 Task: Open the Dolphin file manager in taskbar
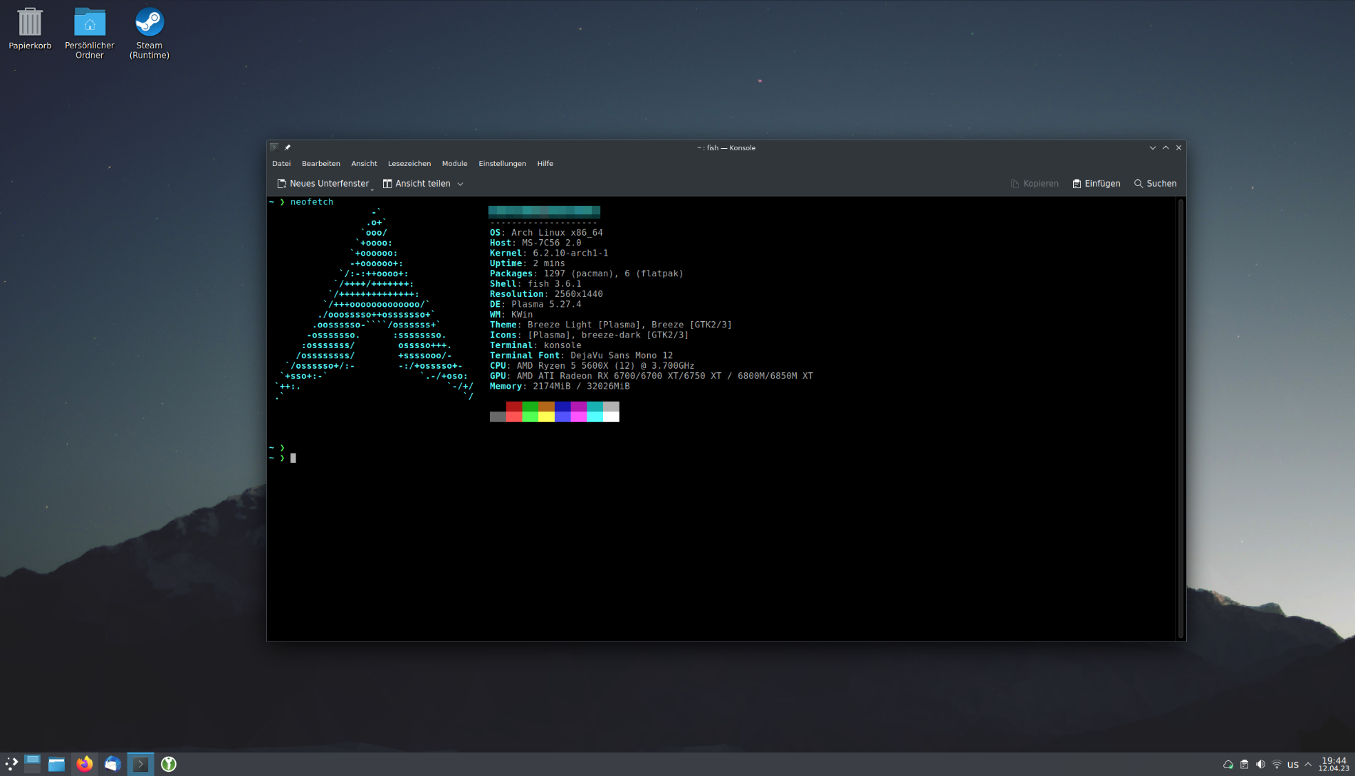point(56,764)
